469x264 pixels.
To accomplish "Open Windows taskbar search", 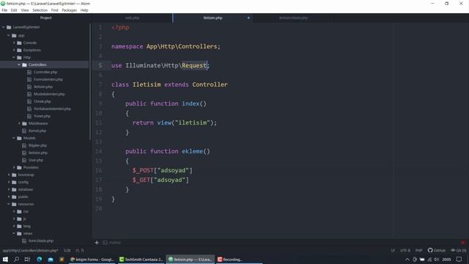I will pos(16,260).
